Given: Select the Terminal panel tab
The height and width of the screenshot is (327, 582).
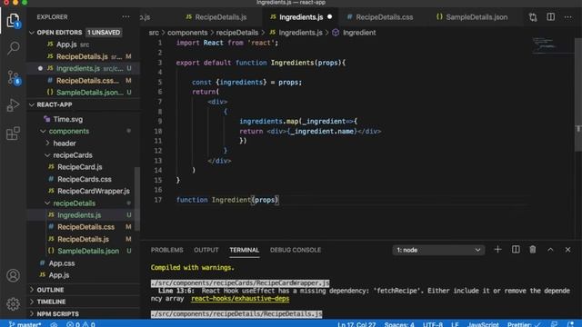Looking at the screenshot, I should [245, 250].
